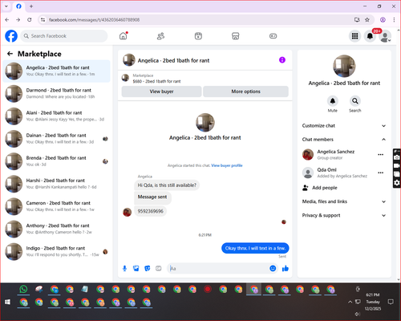Search in conversation with magnifier icon

(355, 101)
